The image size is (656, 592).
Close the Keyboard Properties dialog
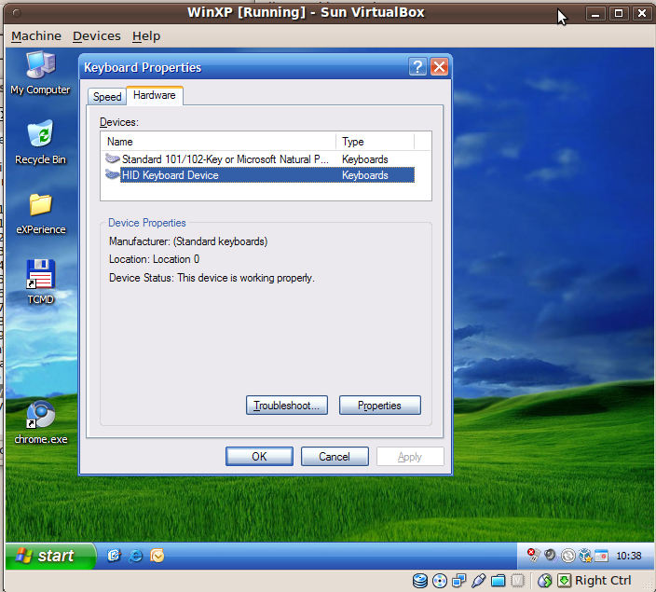(439, 66)
